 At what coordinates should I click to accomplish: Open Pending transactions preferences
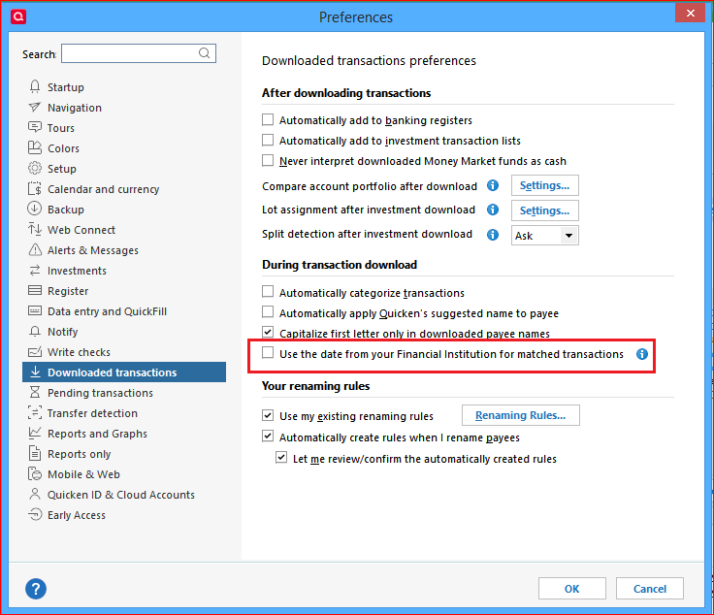tap(100, 393)
